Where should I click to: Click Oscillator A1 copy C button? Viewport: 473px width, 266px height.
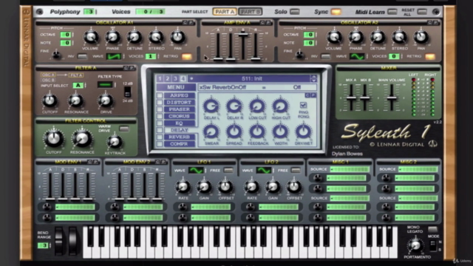[185, 23]
